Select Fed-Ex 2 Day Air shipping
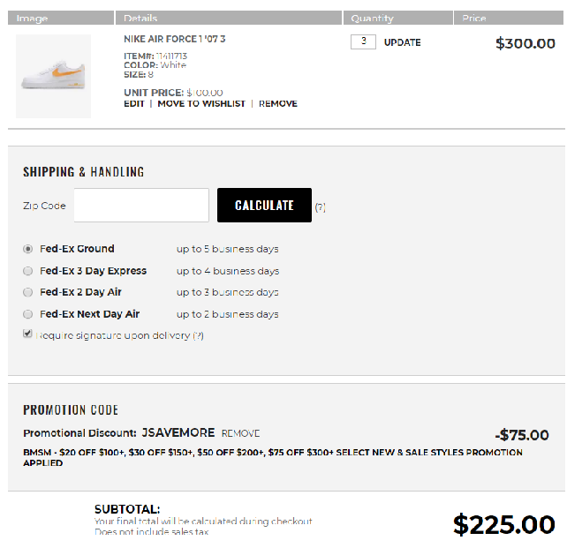567x548 pixels. (x=28, y=292)
